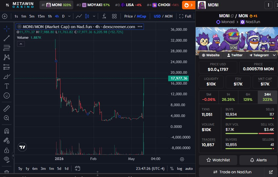Open trending token MOYAKI 57%
Viewport: 278px width, 177px height.
[x=93, y=5]
